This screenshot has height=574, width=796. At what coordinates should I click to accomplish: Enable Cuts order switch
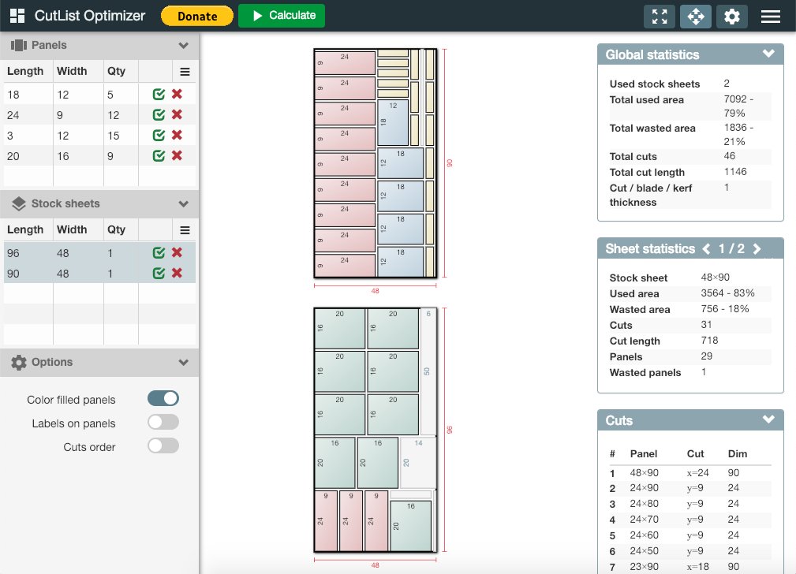click(163, 445)
